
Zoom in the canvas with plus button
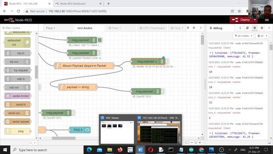click(x=200, y=142)
